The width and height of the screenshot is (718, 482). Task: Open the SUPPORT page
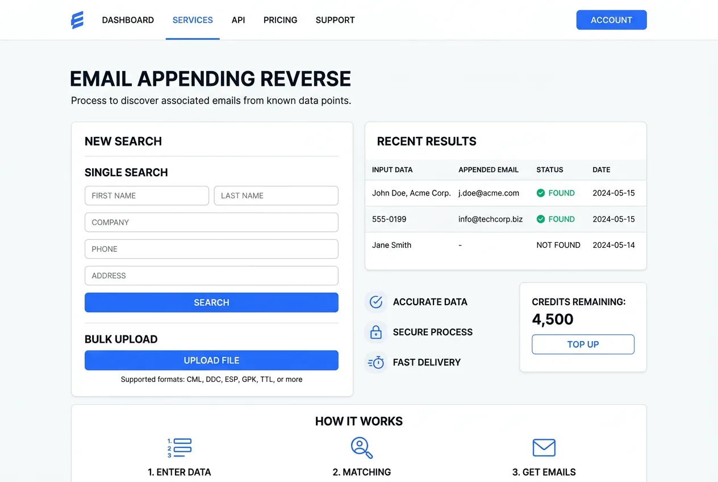pos(335,20)
